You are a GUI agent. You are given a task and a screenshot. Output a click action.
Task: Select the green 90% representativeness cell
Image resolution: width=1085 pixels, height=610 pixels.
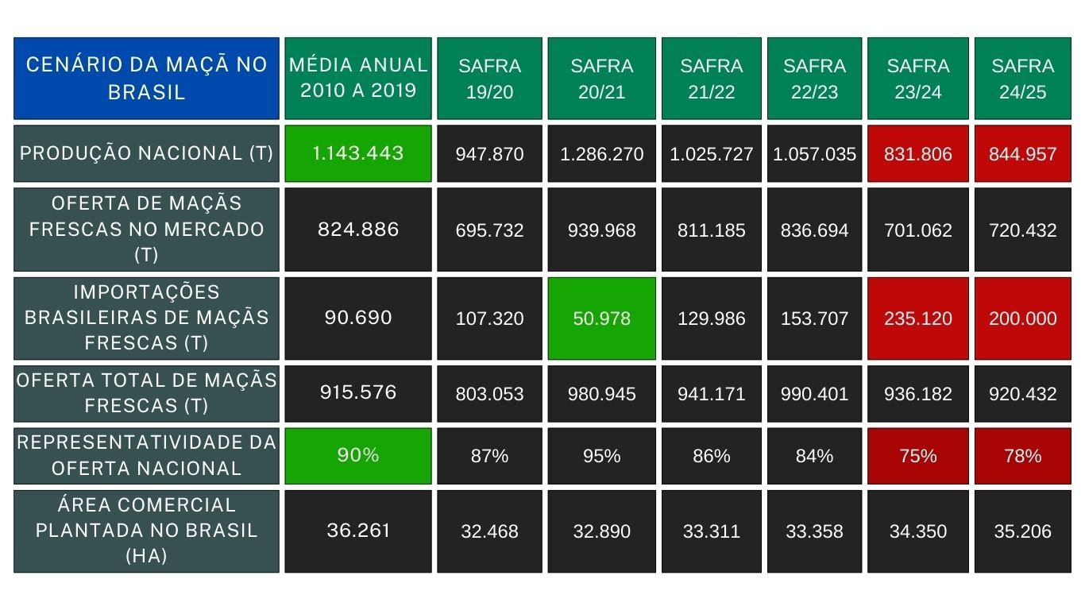(x=358, y=456)
